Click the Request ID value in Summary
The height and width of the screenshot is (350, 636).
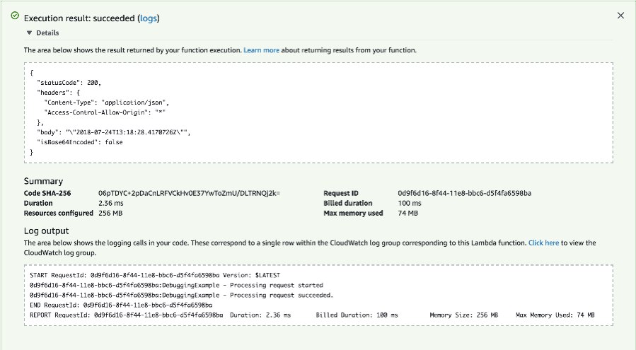pos(464,194)
